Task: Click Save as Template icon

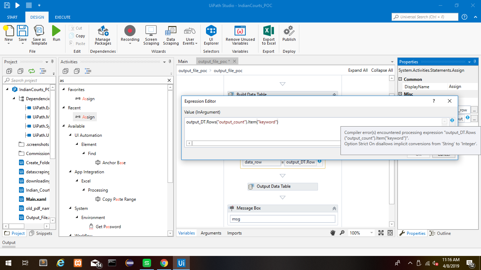Action: click(39, 31)
